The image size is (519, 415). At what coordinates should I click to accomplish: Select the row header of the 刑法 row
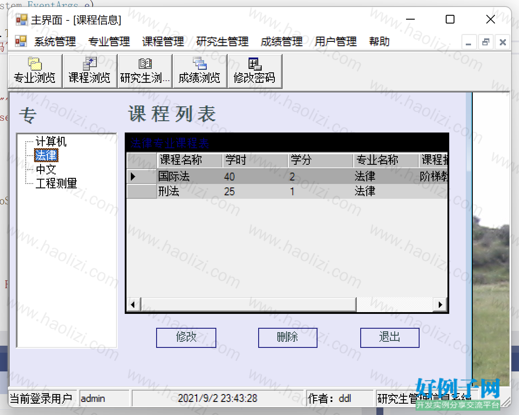[x=142, y=191]
